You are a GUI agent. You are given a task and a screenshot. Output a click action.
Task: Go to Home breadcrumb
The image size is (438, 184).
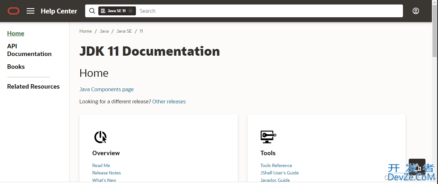click(85, 31)
